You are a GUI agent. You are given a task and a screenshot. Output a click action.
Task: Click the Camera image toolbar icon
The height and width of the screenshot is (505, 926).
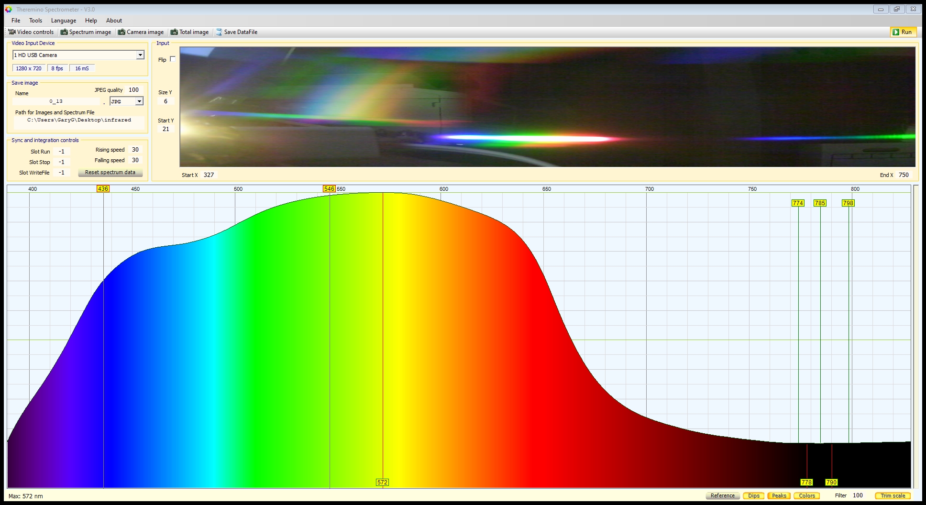click(x=121, y=32)
